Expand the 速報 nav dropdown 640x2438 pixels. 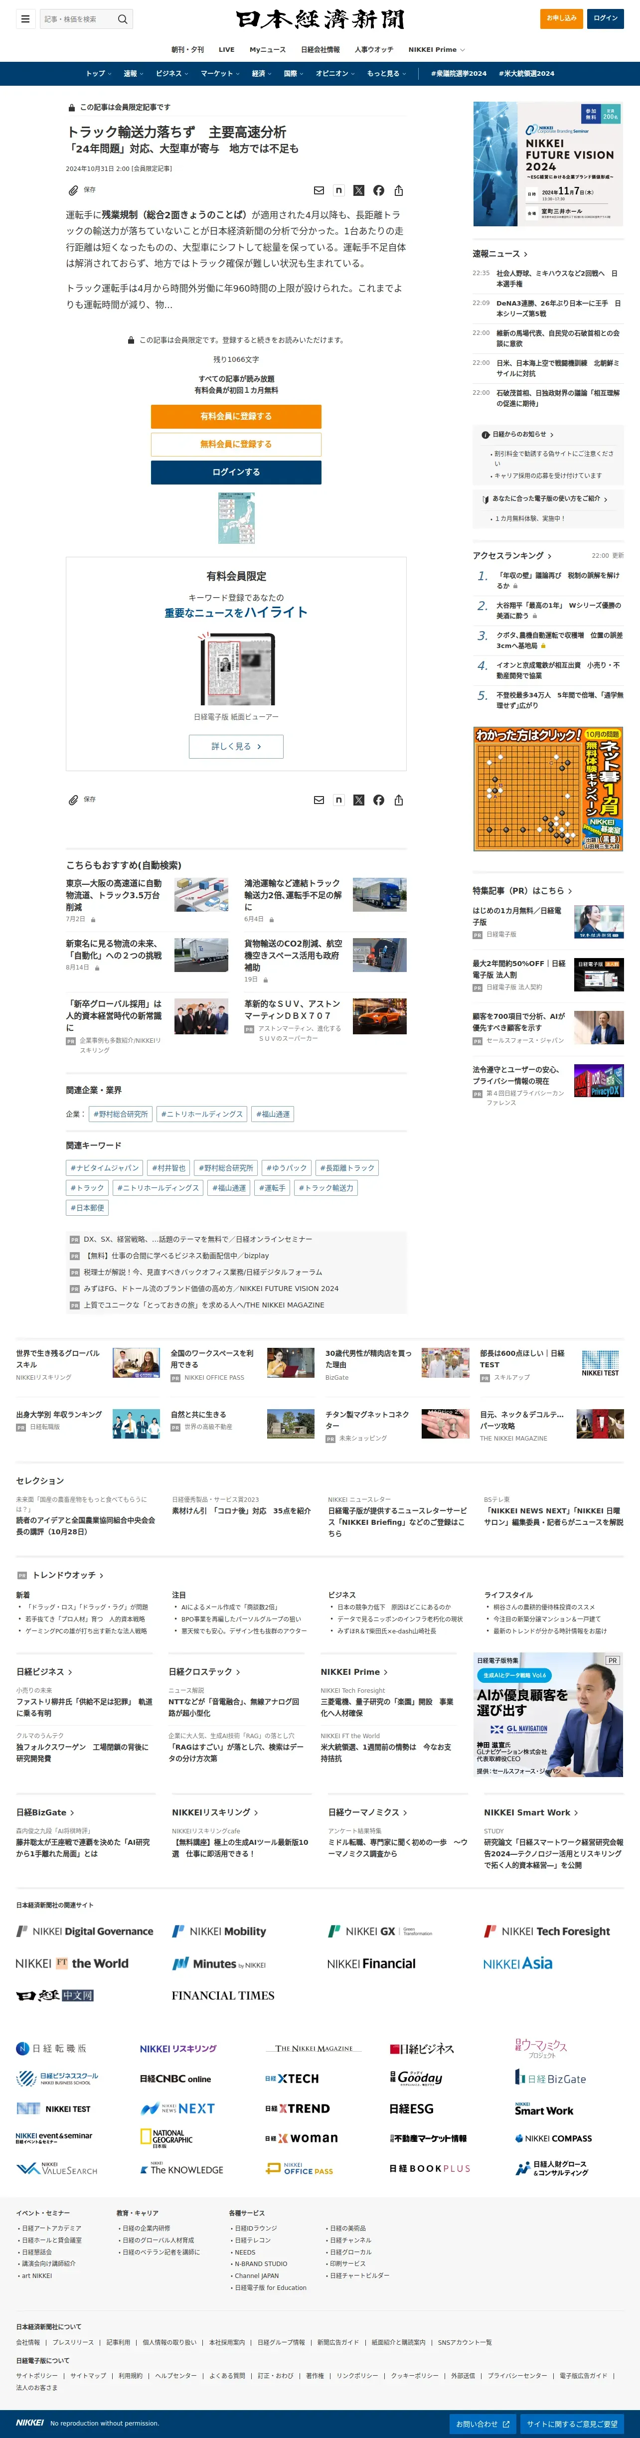133,73
